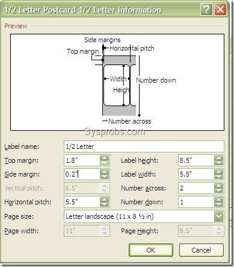Decrease the Horizontal pitch value
The width and height of the screenshot is (234, 267).
click(x=104, y=204)
